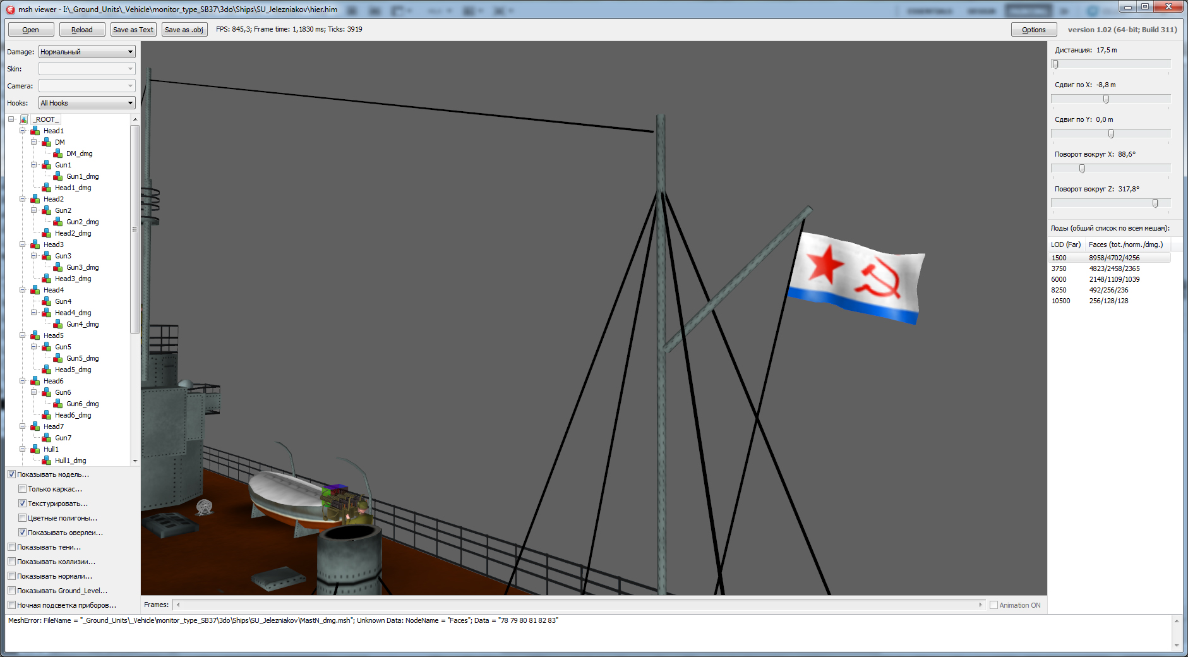Screen dimensions: 1188x657
Task: Click the Gun1_dmg node icon
Action: 58,176
